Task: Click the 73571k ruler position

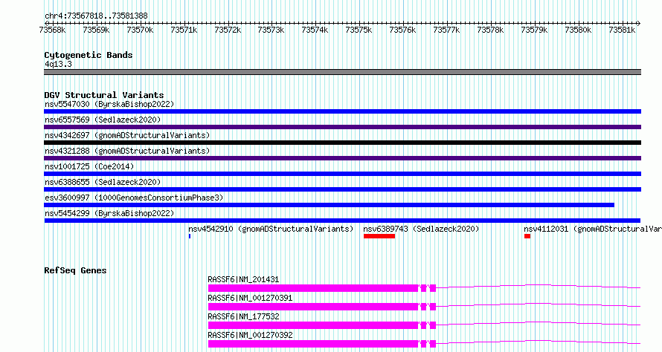Action: (x=184, y=30)
